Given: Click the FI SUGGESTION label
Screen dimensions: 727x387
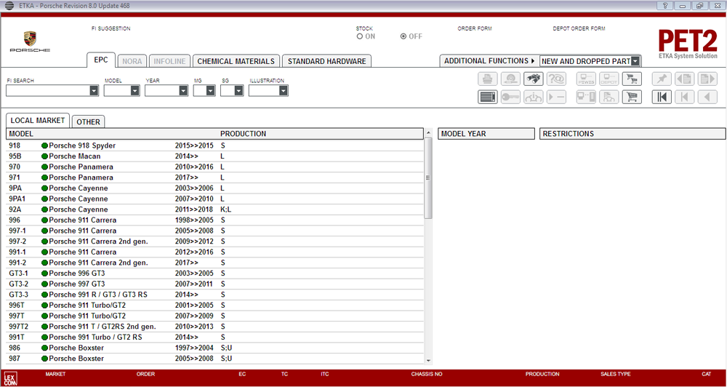Looking at the screenshot, I should (111, 29).
